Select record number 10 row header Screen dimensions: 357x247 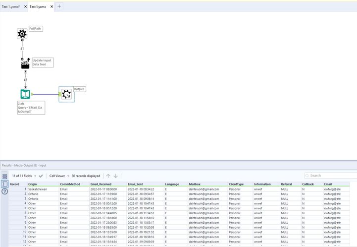18,232
